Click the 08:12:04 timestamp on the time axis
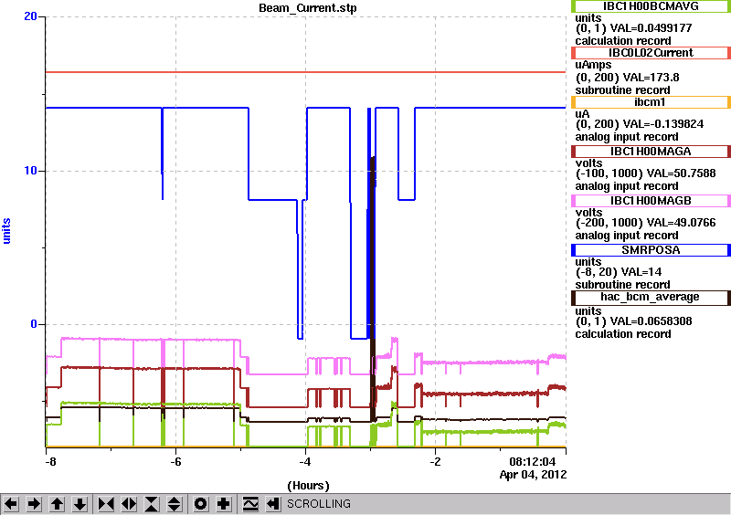 click(533, 462)
